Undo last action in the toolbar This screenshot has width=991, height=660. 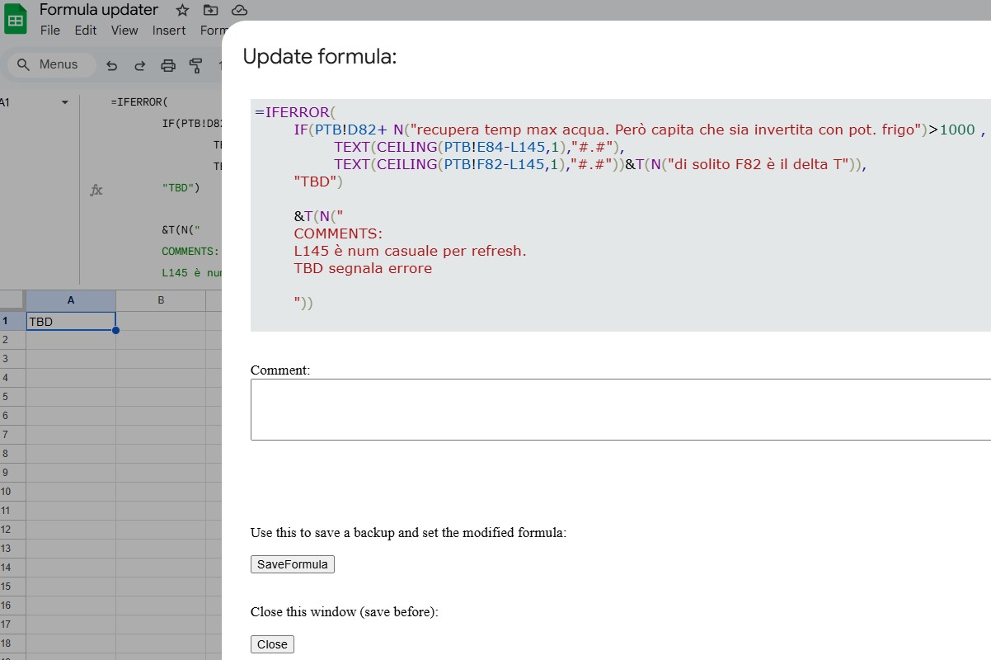click(x=112, y=65)
